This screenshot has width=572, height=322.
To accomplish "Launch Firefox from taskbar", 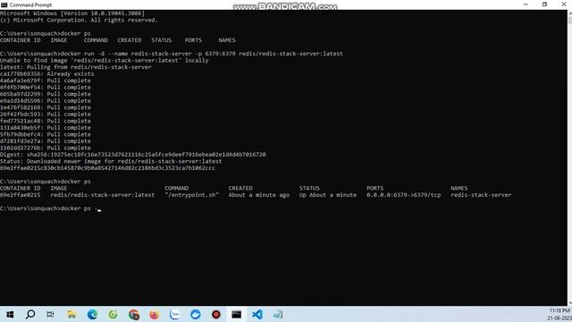I will coord(155,314).
